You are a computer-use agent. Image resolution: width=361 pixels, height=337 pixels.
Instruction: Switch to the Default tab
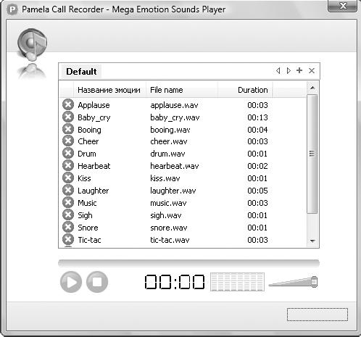click(x=81, y=72)
